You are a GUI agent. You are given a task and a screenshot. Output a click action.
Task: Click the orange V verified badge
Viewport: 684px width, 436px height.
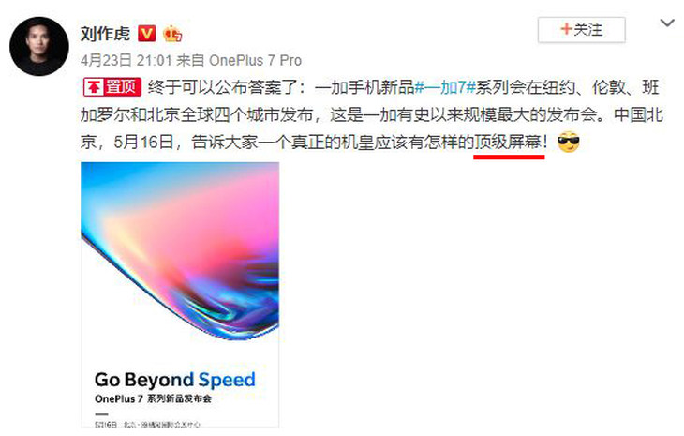pos(146,34)
